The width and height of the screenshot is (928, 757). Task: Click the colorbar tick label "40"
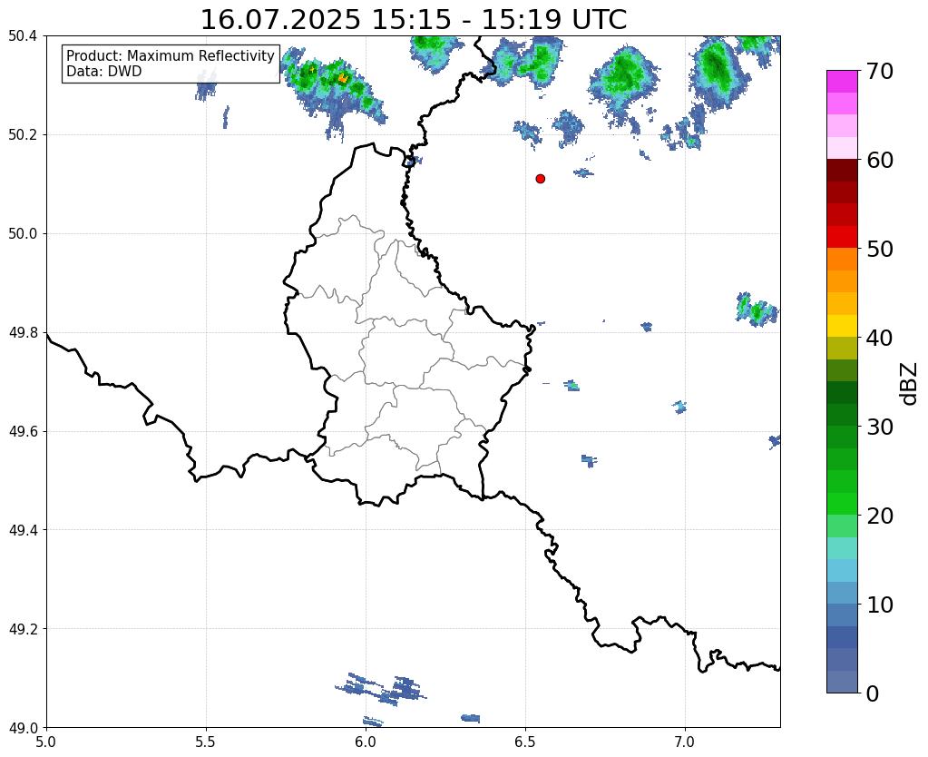[x=880, y=338]
